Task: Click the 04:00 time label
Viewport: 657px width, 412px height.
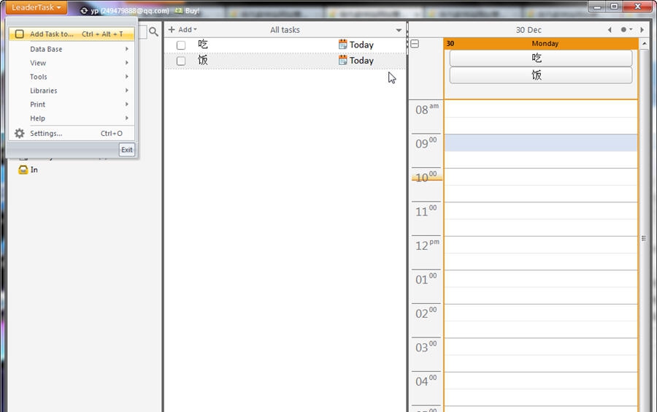Action: 426,381
